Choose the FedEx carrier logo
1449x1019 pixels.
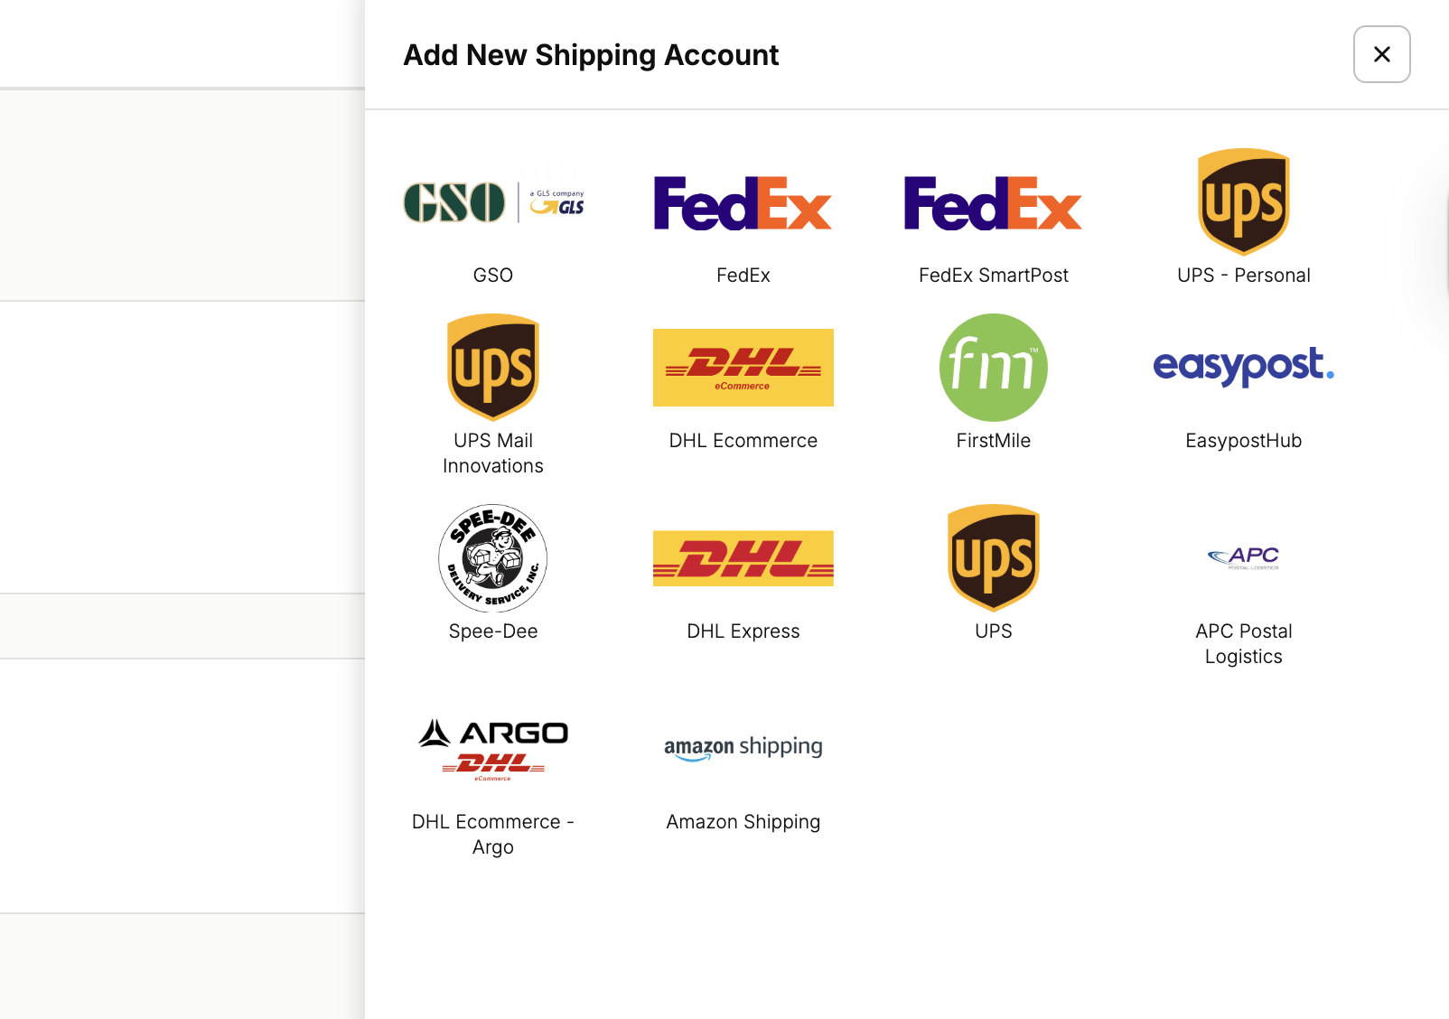coord(743,202)
